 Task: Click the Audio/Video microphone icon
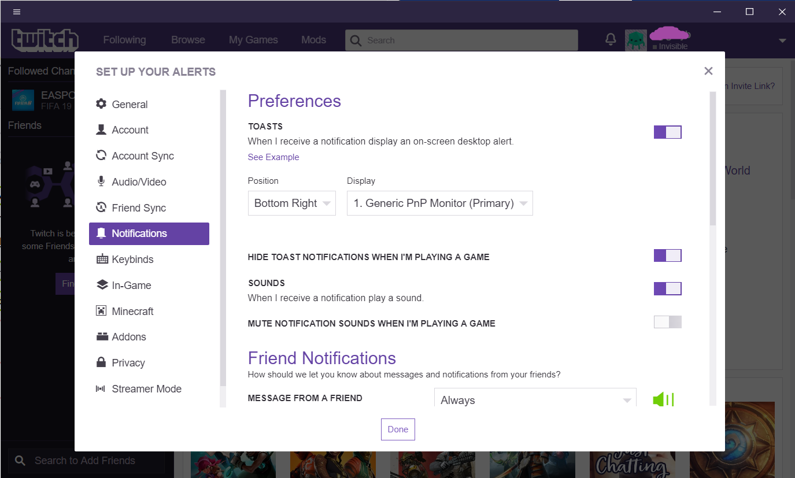tap(101, 181)
